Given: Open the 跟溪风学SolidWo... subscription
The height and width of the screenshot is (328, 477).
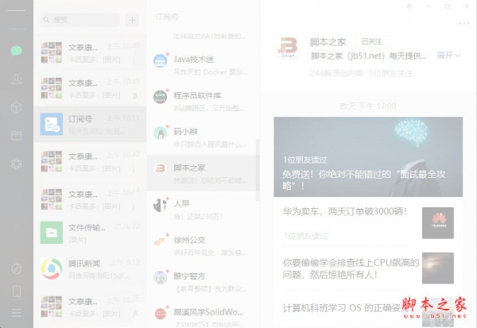Looking at the screenshot, I should (x=203, y=314).
